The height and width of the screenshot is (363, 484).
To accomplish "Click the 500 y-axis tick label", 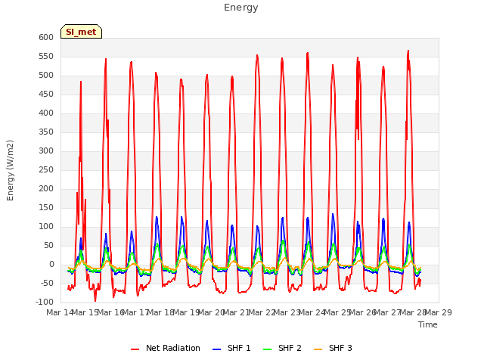I will coord(46,76).
